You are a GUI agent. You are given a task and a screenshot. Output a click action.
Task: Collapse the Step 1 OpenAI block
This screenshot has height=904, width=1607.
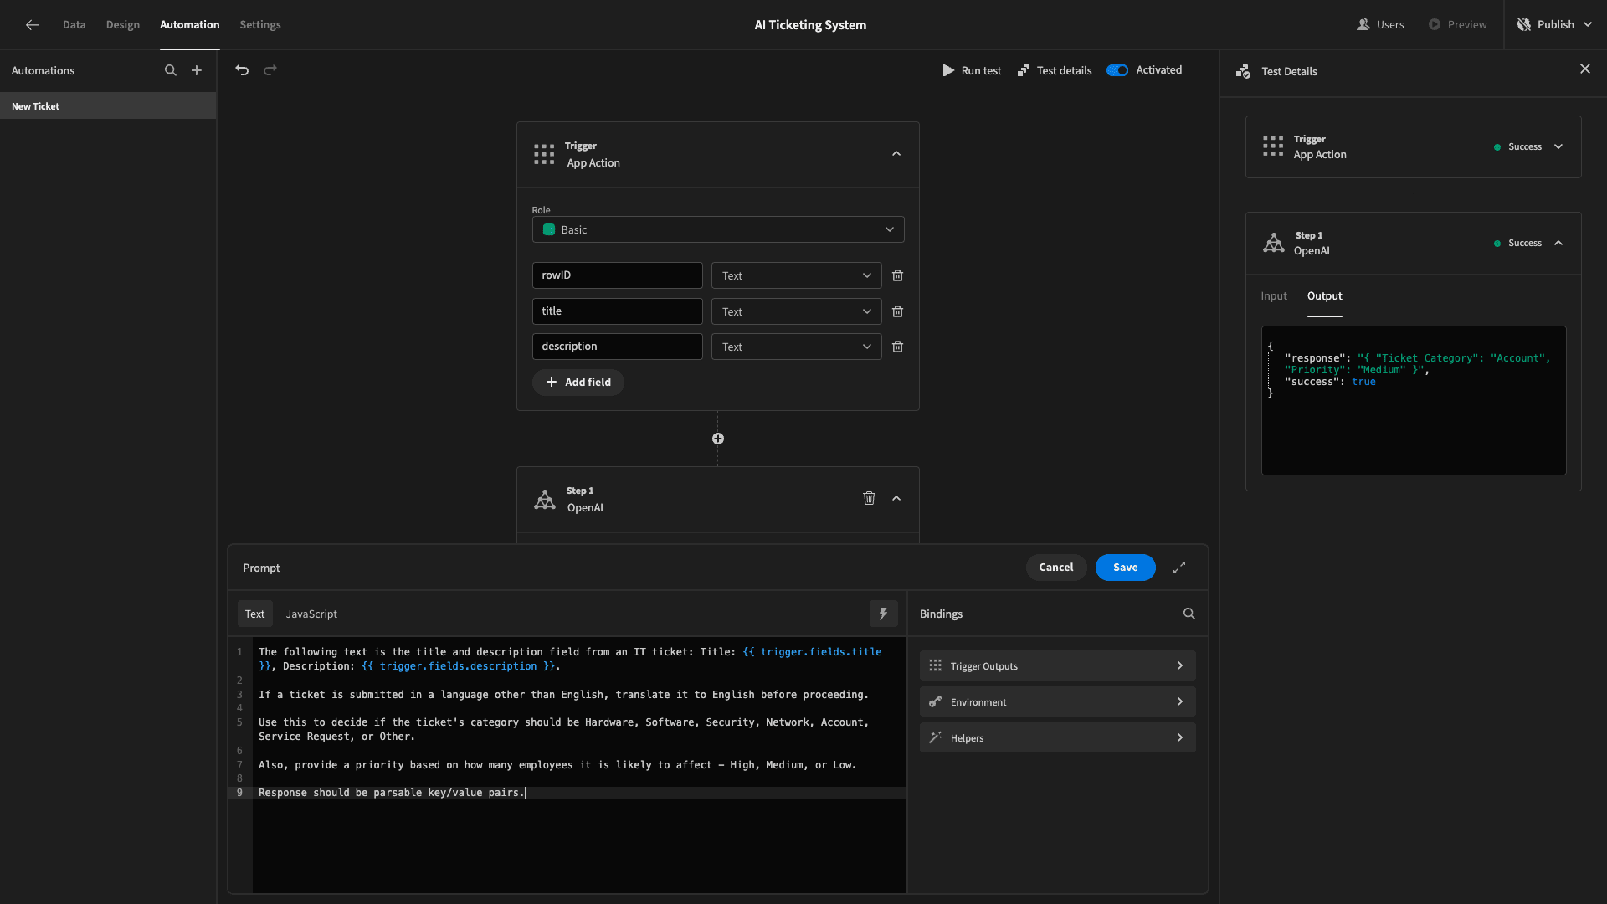[896, 498]
